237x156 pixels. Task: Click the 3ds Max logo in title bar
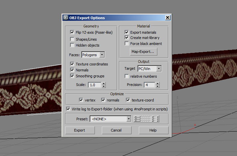pos(66,18)
